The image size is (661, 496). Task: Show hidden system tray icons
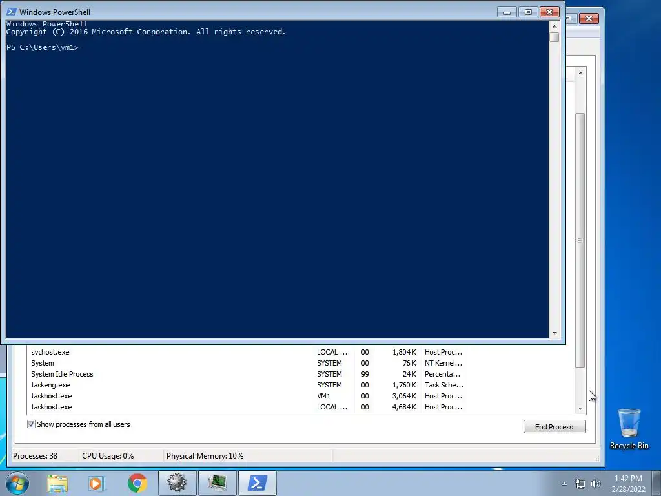click(x=564, y=484)
